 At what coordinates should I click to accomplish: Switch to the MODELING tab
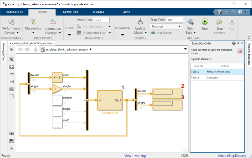[x=70, y=12]
